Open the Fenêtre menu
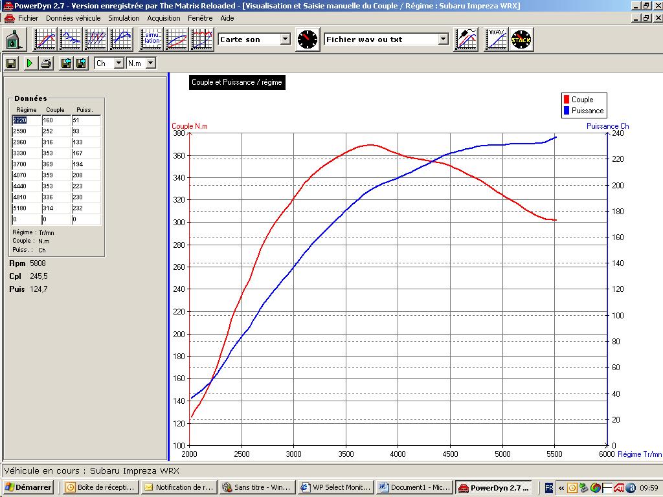 tap(200, 18)
